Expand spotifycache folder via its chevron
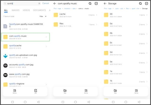The image size is (151, 105). [x=46, y=46]
